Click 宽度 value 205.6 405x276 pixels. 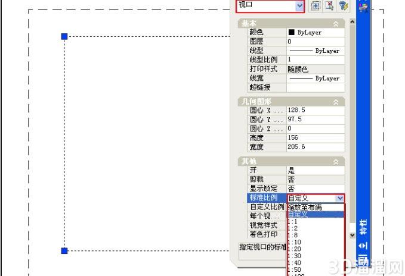pyautogui.click(x=316, y=147)
